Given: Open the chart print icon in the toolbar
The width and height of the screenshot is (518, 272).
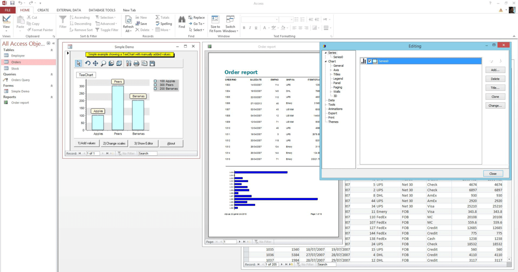Looking at the screenshot, I should 136,63.
